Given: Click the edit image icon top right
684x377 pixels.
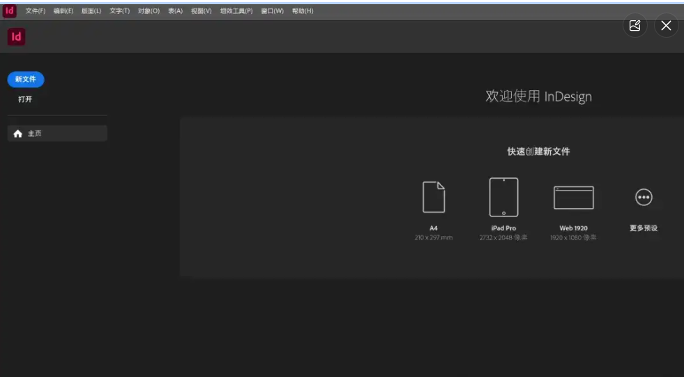Looking at the screenshot, I should 634,25.
